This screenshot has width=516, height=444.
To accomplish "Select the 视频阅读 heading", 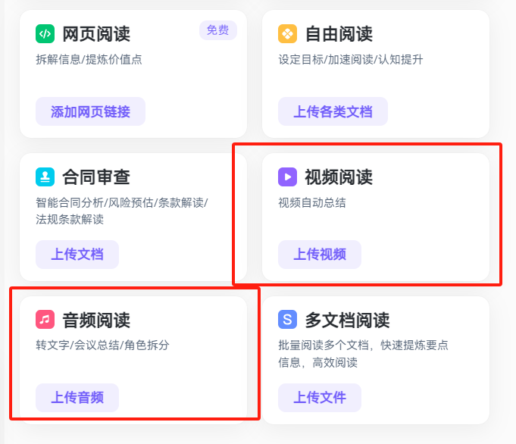I will [x=339, y=177].
